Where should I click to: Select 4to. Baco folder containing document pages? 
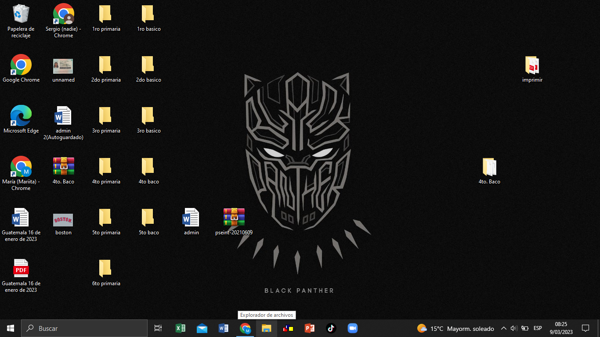point(489,170)
